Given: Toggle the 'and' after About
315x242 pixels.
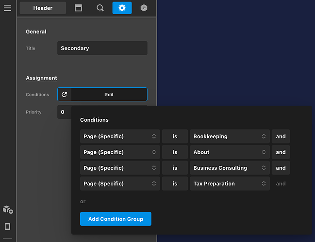Looking at the screenshot, I should pyautogui.click(x=281, y=152).
